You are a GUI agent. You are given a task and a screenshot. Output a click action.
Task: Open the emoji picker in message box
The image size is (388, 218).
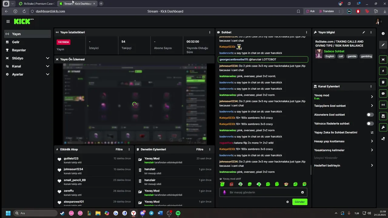tap(303, 192)
